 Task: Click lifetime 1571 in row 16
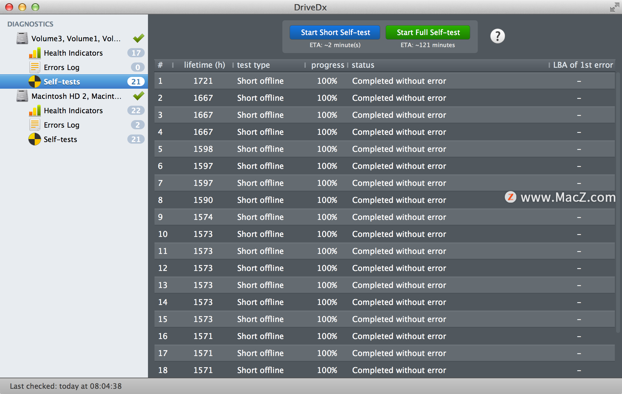tap(203, 336)
